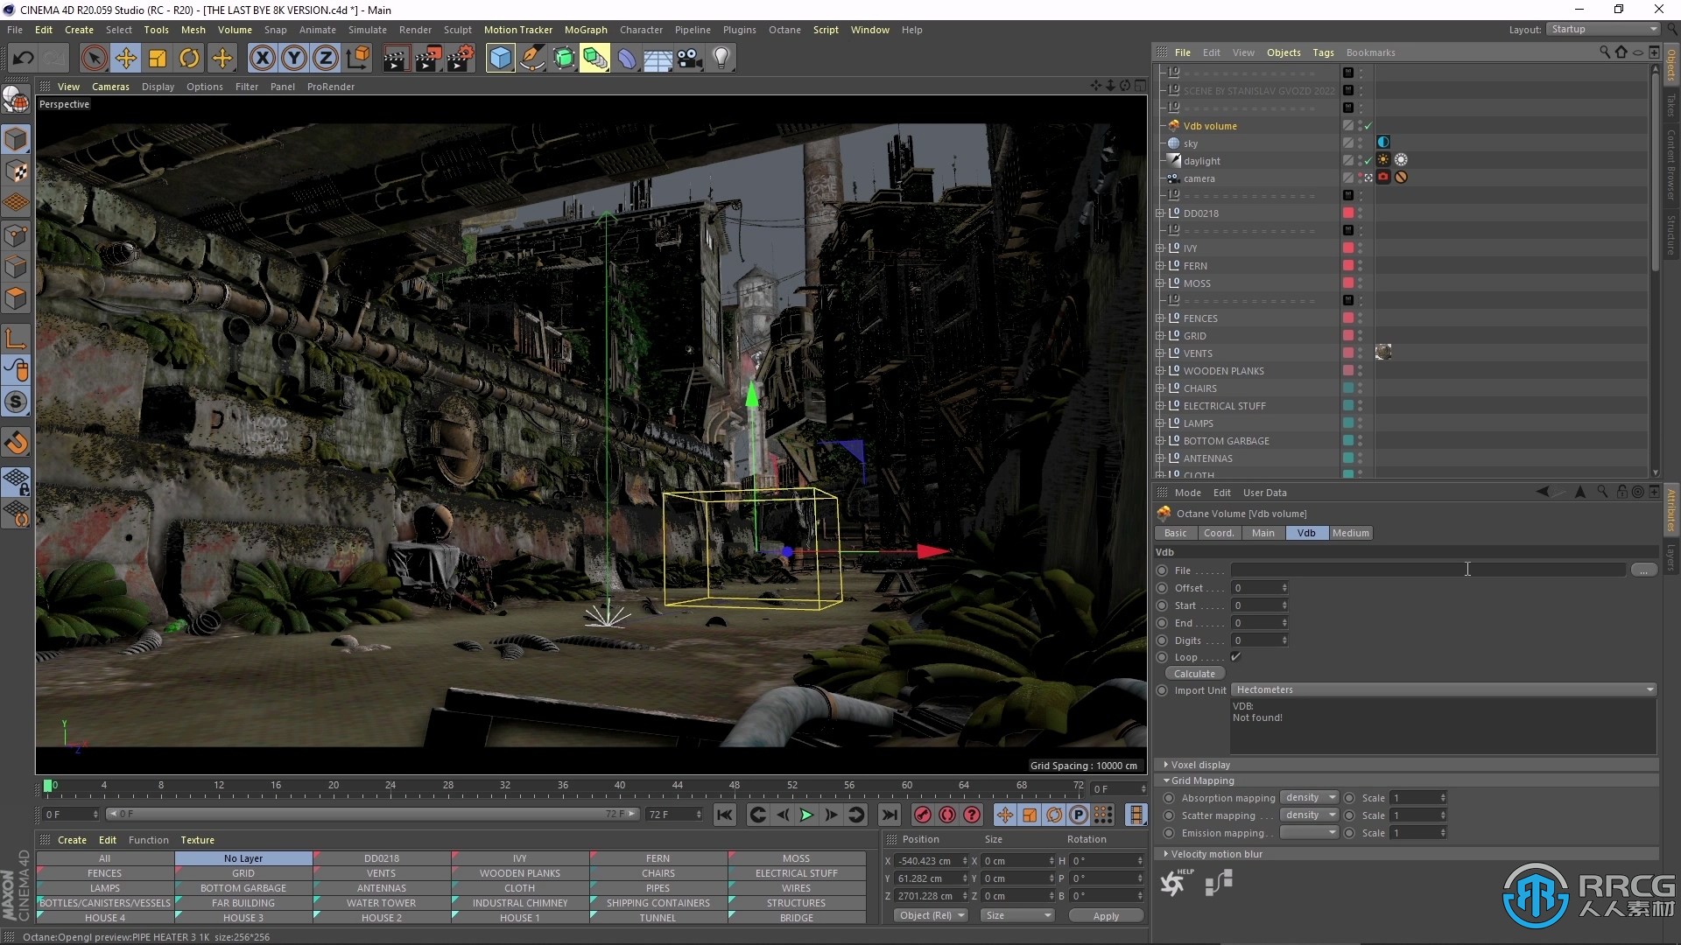Click Octane sky tag on sky object
The image size is (1681, 945).
click(x=1383, y=143)
